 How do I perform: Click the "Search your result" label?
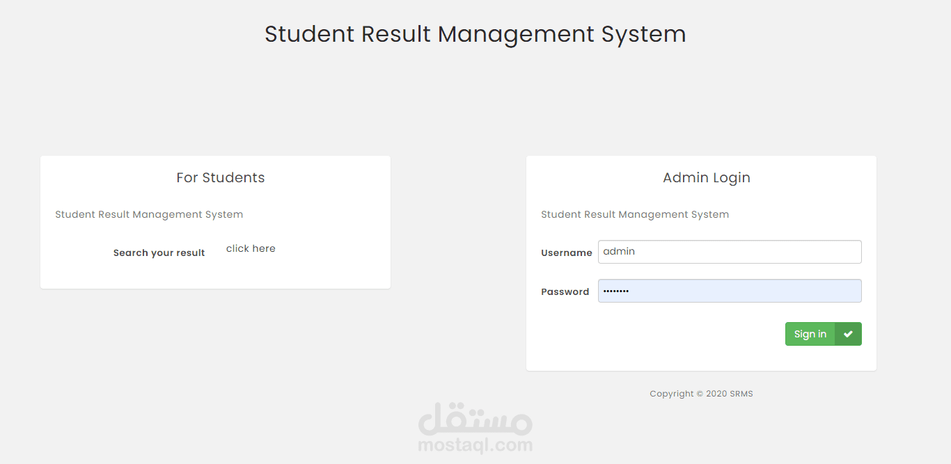[x=159, y=253]
